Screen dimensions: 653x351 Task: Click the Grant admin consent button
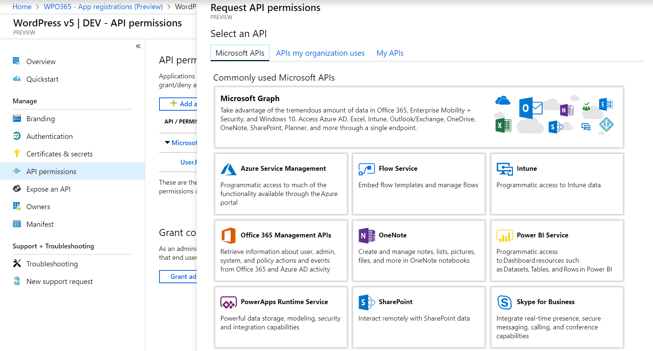coord(178,276)
